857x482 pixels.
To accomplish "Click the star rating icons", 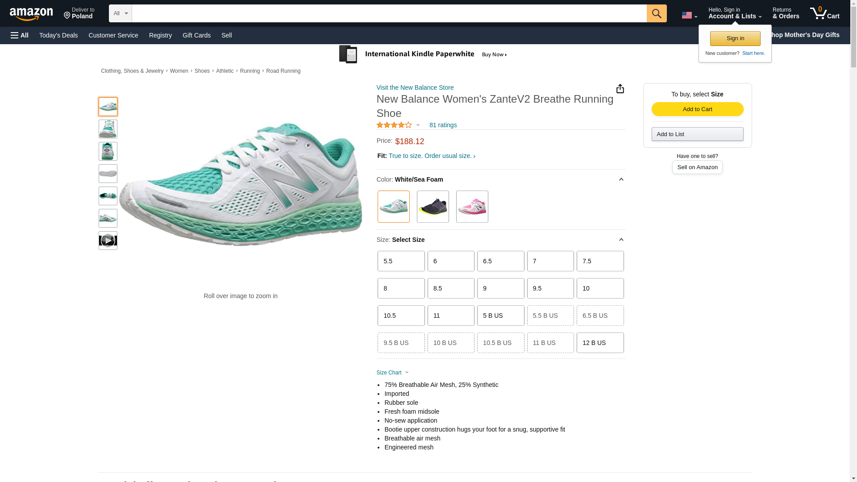I will tap(394, 125).
